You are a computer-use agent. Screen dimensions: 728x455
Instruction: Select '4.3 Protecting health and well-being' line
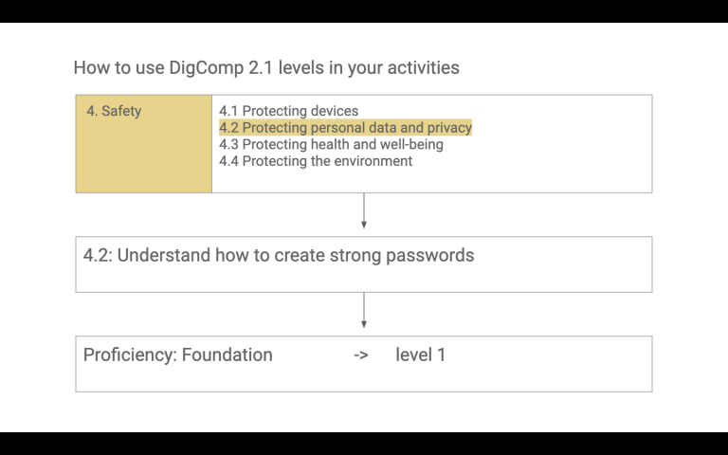[331, 144]
